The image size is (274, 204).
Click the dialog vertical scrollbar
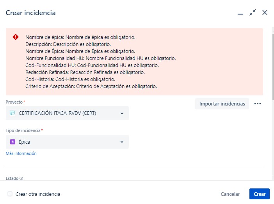(273, 67)
